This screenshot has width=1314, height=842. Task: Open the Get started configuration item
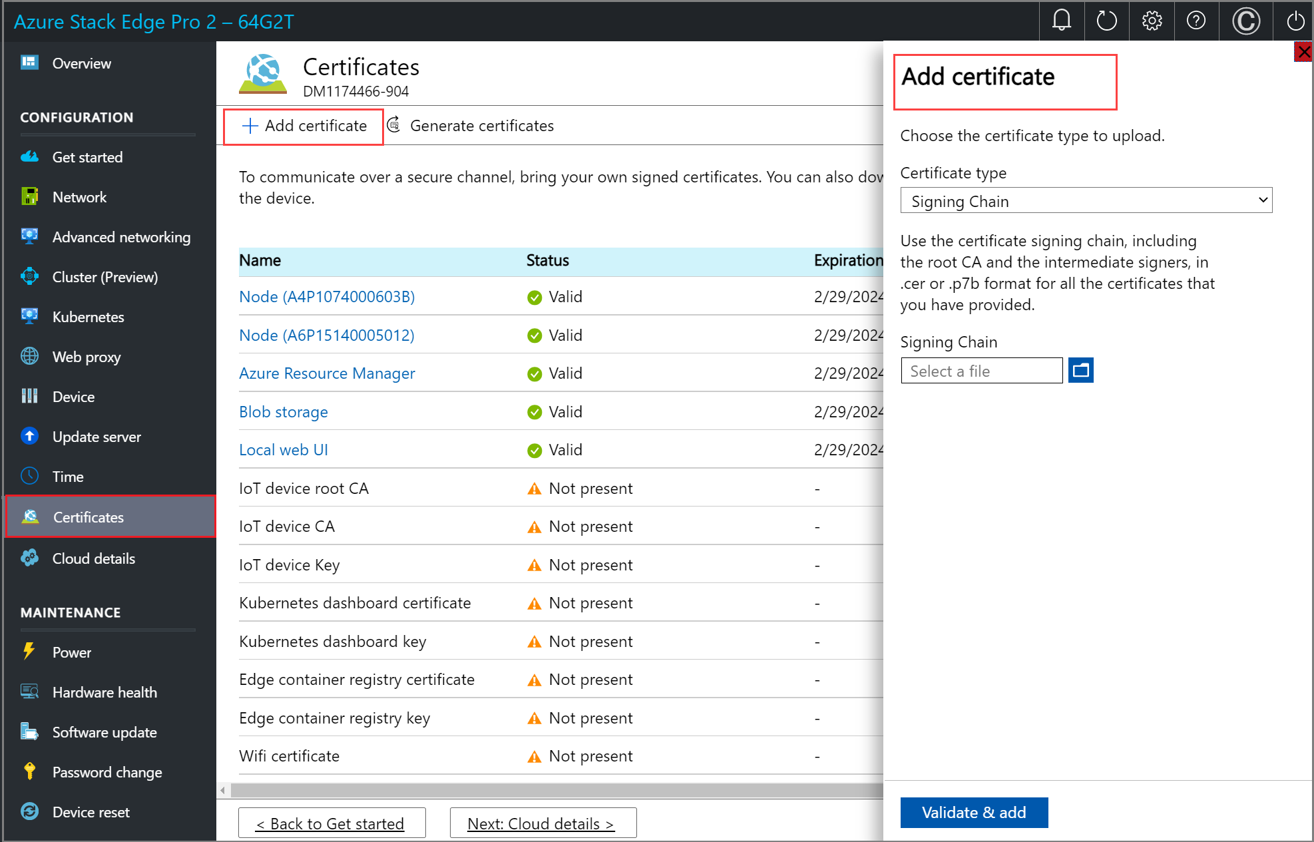(x=87, y=156)
